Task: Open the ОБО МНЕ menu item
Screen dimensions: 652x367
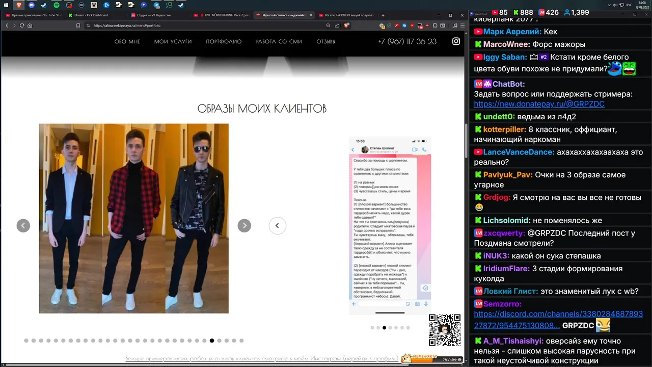Action: pyautogui.click(x=127, y=42)
